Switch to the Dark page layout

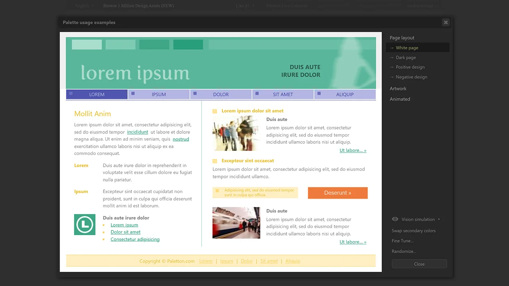pyautogui.click(x=406, y=58)
